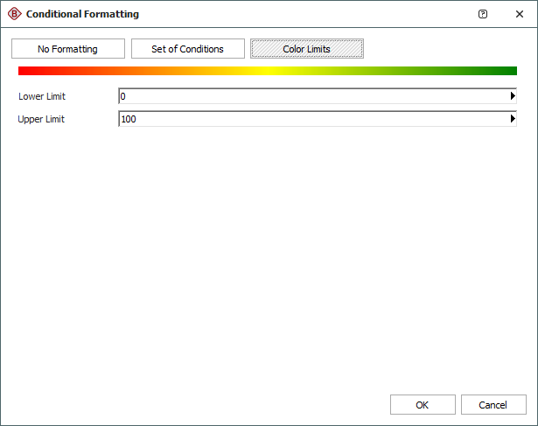Screen dimensions: 538x426
Task: Click the yellow middle of gradient bar
Action: pyautogui.click(x=268, y=71)
